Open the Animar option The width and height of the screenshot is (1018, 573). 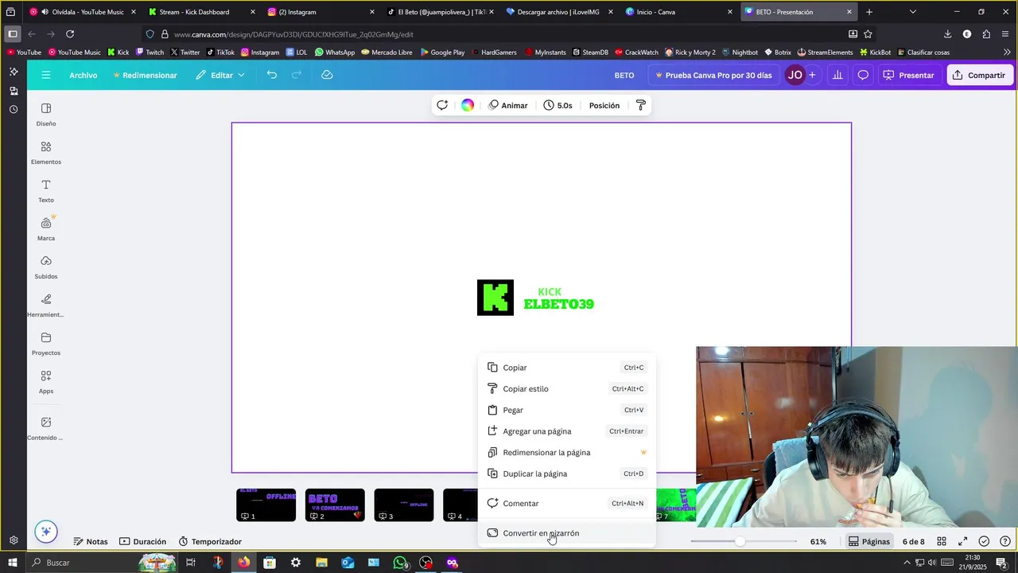pyautogui.click(x=508, y=105)
